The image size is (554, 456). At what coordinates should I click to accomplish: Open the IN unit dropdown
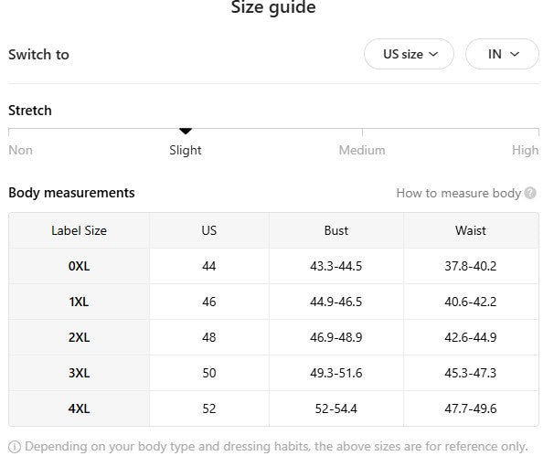(502, 54)
